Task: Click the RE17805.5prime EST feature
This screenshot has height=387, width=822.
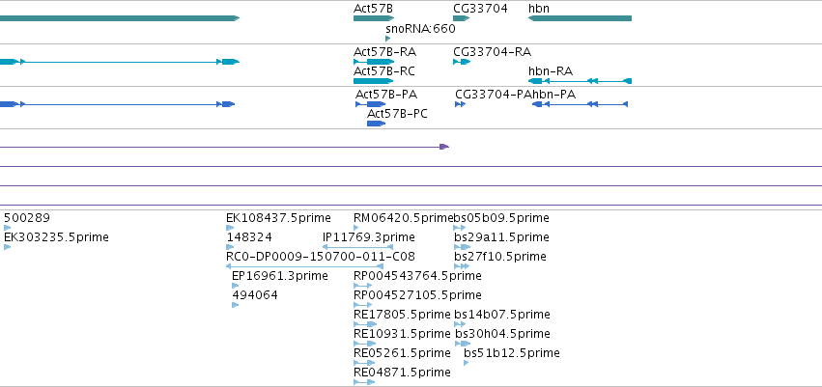Action: pyautogui.click(x=365, y=324)
